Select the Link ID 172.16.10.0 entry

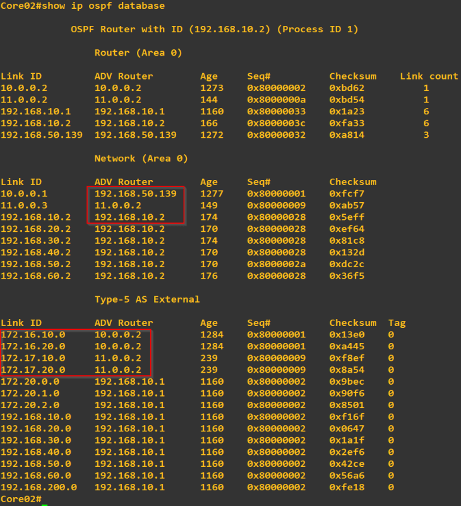(x=33, y=334)
